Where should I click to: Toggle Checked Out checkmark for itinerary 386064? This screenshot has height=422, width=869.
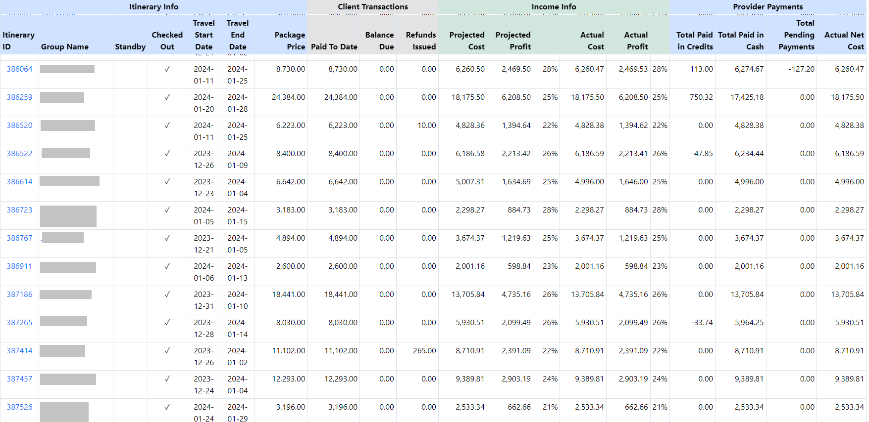click(x=167, y=69)
